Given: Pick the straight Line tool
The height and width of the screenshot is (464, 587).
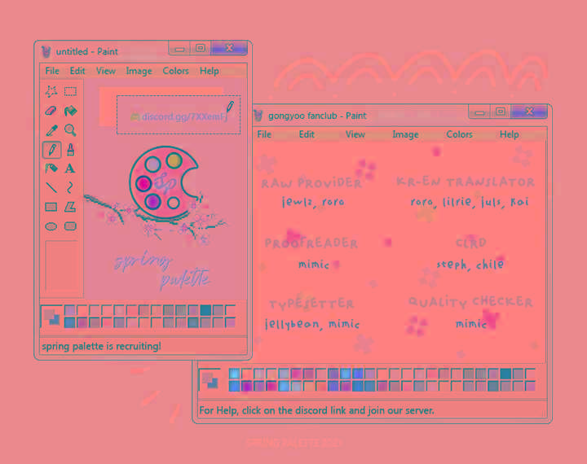Looking at the screenshot, I should 51,188.
